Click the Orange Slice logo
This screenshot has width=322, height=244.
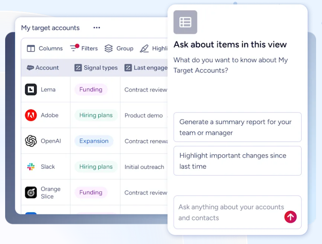[x=31, y=193]
